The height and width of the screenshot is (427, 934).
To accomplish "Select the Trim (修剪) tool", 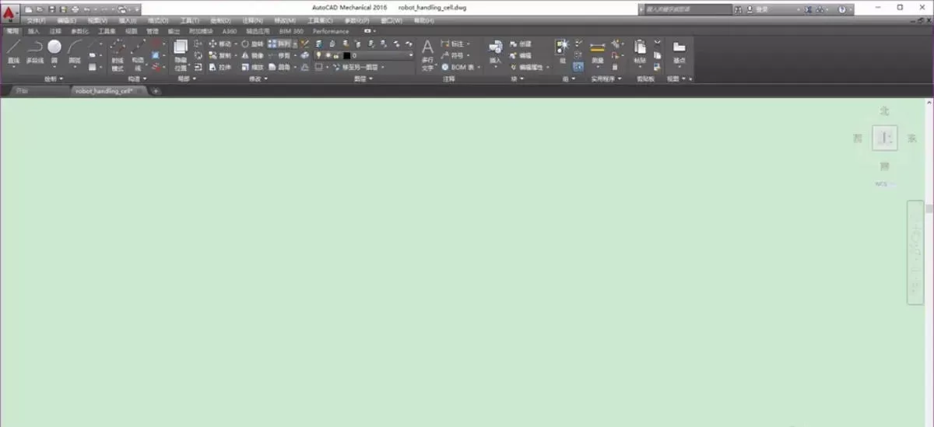I will point(279,55).
